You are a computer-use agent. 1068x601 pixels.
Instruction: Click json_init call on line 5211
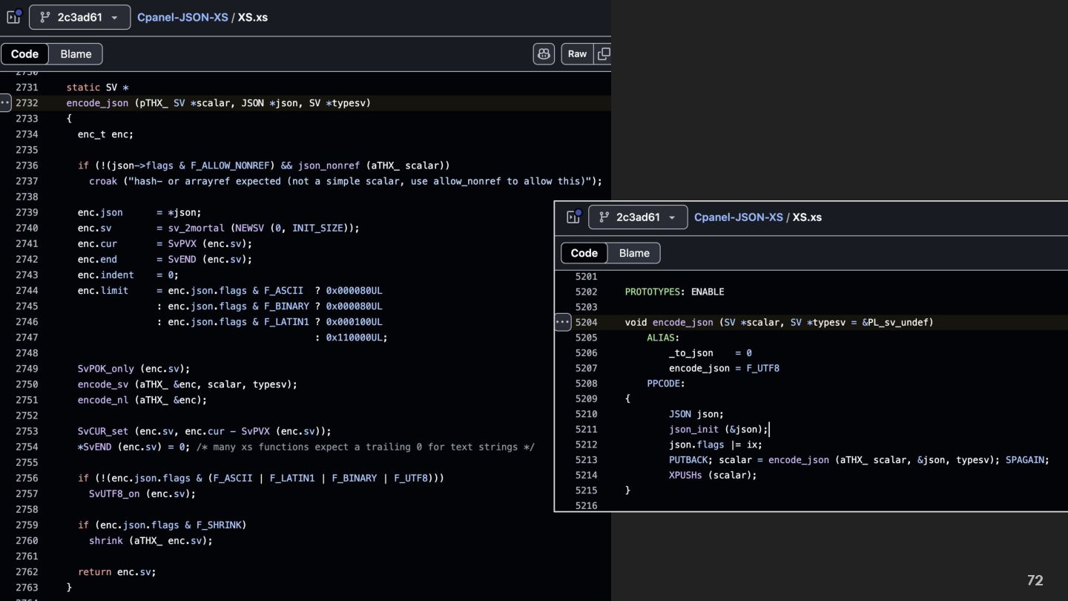693,430
